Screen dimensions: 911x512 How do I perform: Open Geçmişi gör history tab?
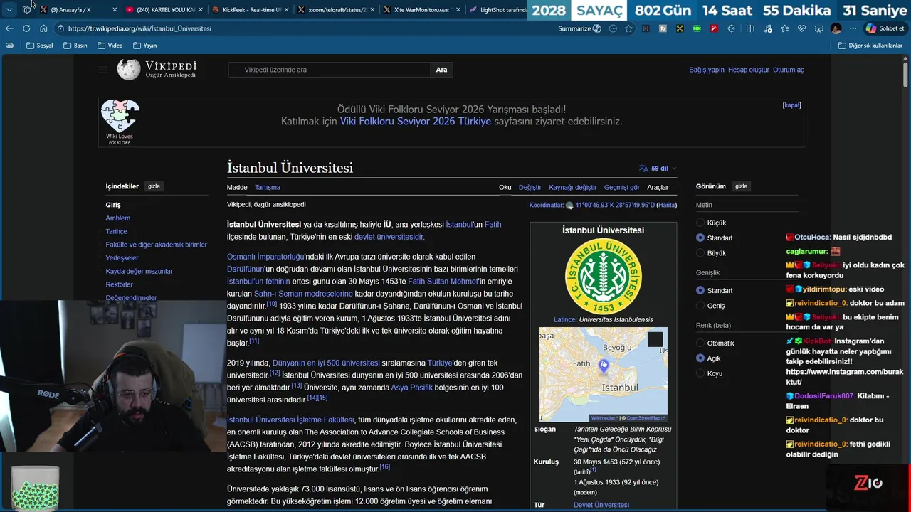[622, 187]
